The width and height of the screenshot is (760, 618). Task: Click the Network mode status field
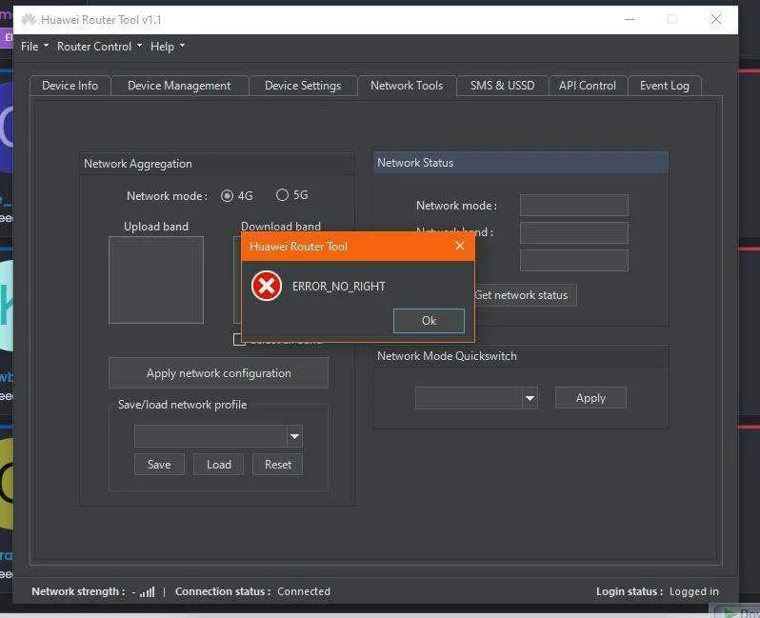point(574,206)
